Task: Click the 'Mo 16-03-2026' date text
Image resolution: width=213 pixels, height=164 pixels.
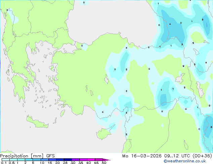Action: (x=142, y=156)
